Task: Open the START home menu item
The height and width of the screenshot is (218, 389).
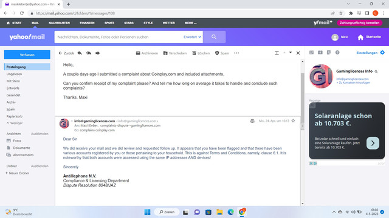Action: pos(14,23)
